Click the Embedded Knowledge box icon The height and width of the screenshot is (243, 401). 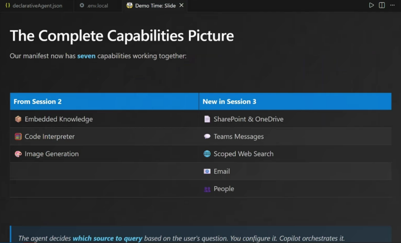coord(18,119)
